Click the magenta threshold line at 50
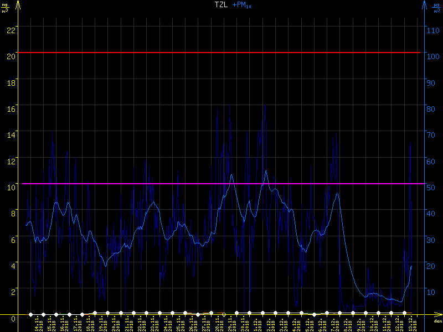Viewport: 443px width, 332px height. pyautogui.click(x=221, y=184)
